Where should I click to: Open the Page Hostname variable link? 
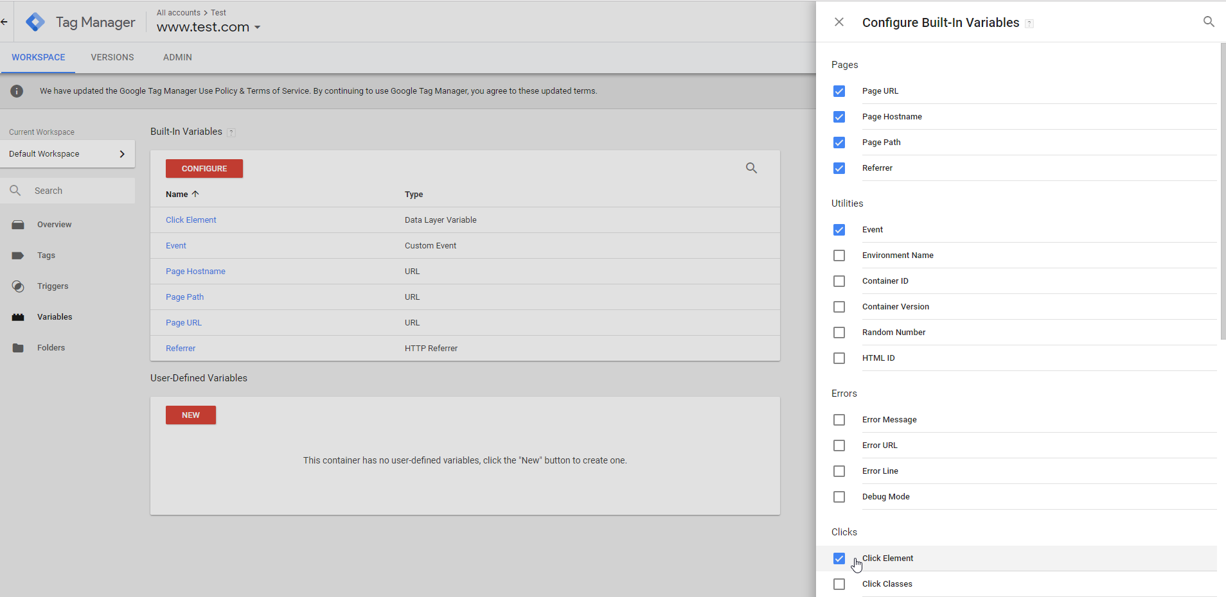(195, 272)
